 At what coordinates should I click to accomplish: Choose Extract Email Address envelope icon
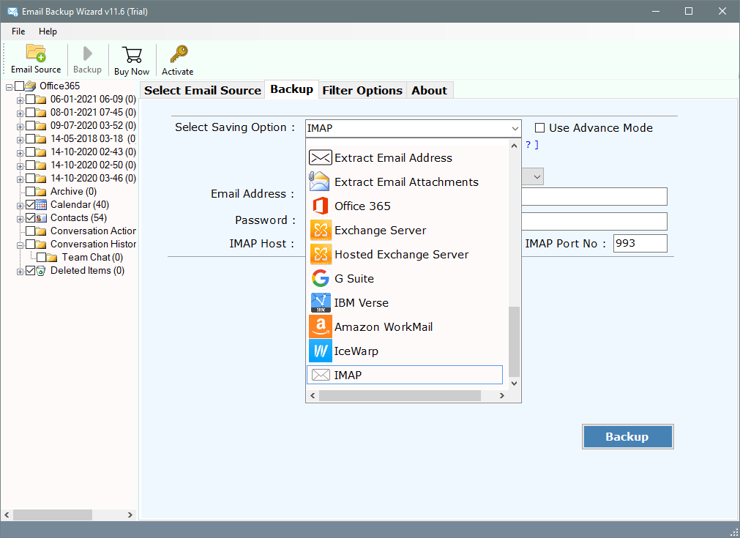(x=320, y=157)
